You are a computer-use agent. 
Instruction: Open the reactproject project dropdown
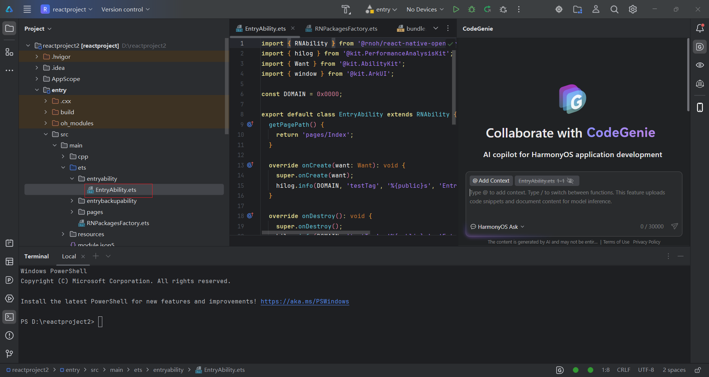pos(66,9)
